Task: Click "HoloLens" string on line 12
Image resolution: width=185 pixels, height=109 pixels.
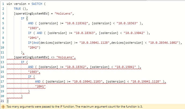Action: tap(65, 57)
